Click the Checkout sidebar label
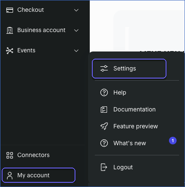The height and width of the screenshot is (187, 185). 30,10
